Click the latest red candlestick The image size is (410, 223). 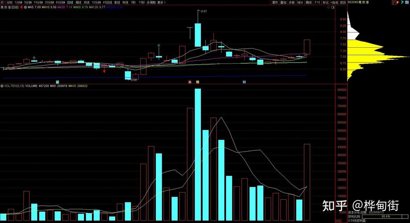coord(307,47)
